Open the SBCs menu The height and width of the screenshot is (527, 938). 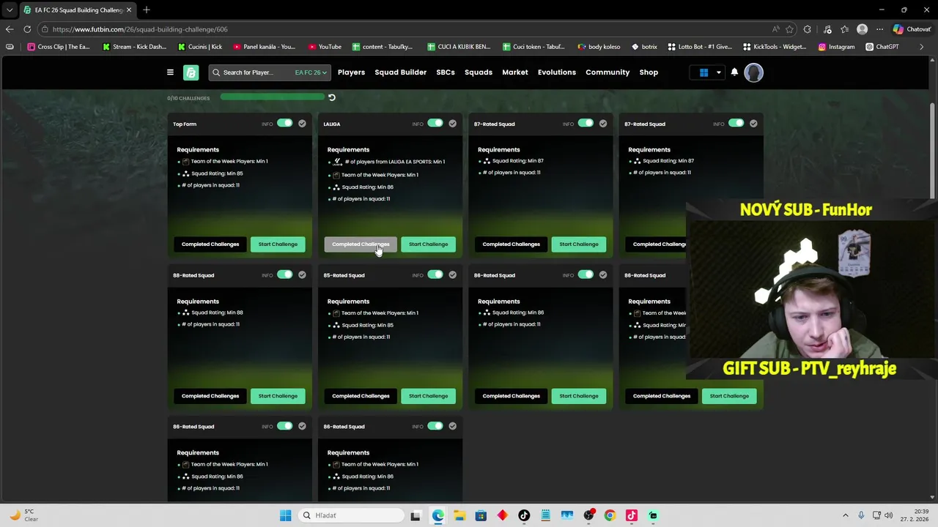(446, 72)
